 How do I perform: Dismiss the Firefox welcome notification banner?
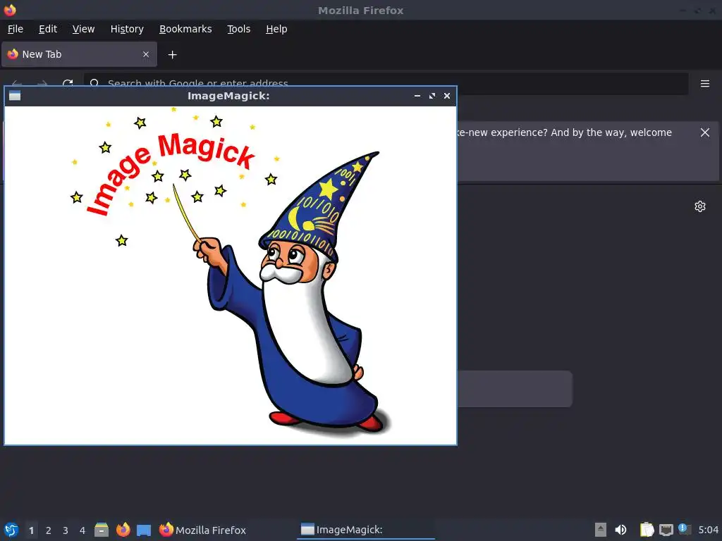click(705, 132)
